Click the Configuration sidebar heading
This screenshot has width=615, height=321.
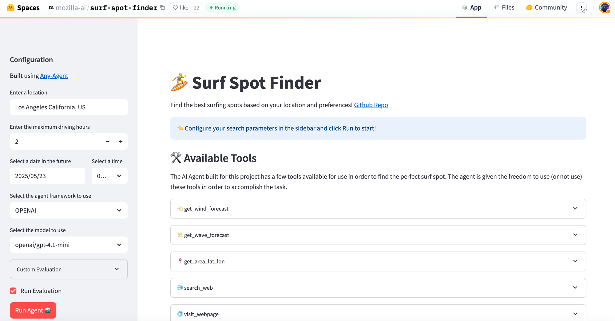click(x=31, y=60)
